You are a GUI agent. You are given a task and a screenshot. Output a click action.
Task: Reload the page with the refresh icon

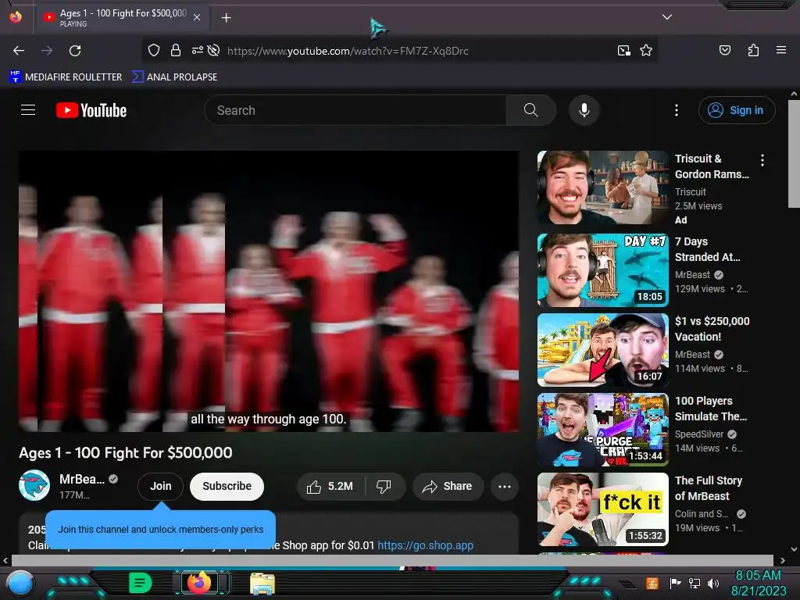75,51
